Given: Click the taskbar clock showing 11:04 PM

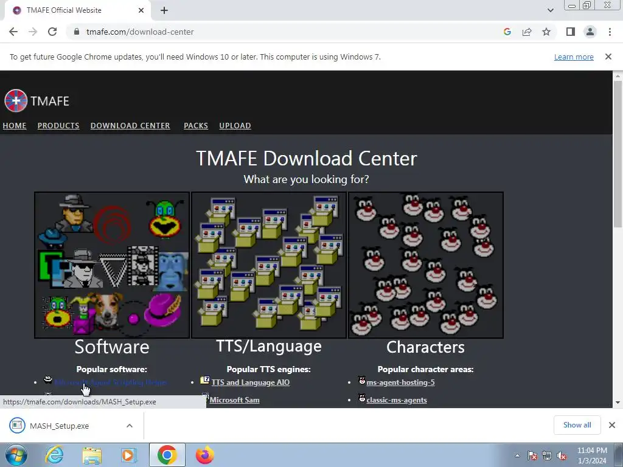Looking at the screenshot, I should tap(592, 455).
